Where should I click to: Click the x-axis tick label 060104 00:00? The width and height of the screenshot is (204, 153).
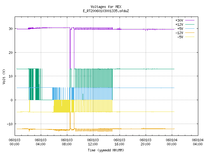(171, 142)
